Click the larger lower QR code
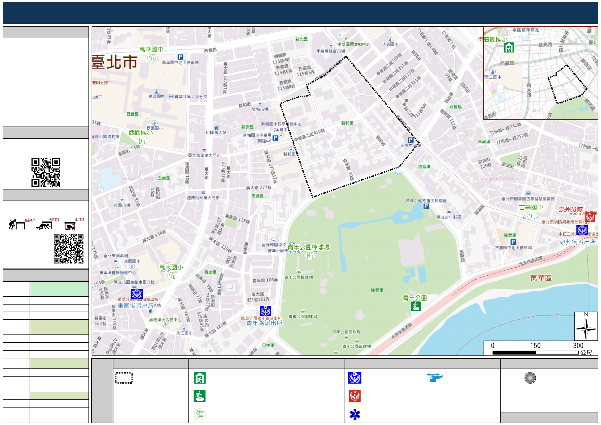601x425 pixels. [x=69, y=249]
